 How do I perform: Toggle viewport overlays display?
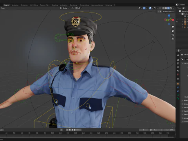click(x=150, y=8)
